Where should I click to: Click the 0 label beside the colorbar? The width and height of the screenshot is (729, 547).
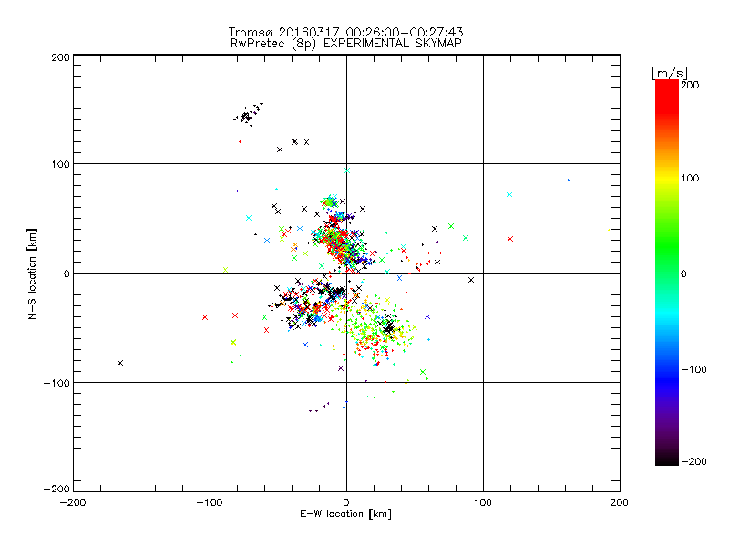point(683,273)
